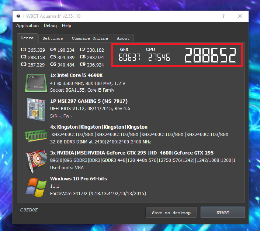Click the C1 value 365.329

coord(37,50)
